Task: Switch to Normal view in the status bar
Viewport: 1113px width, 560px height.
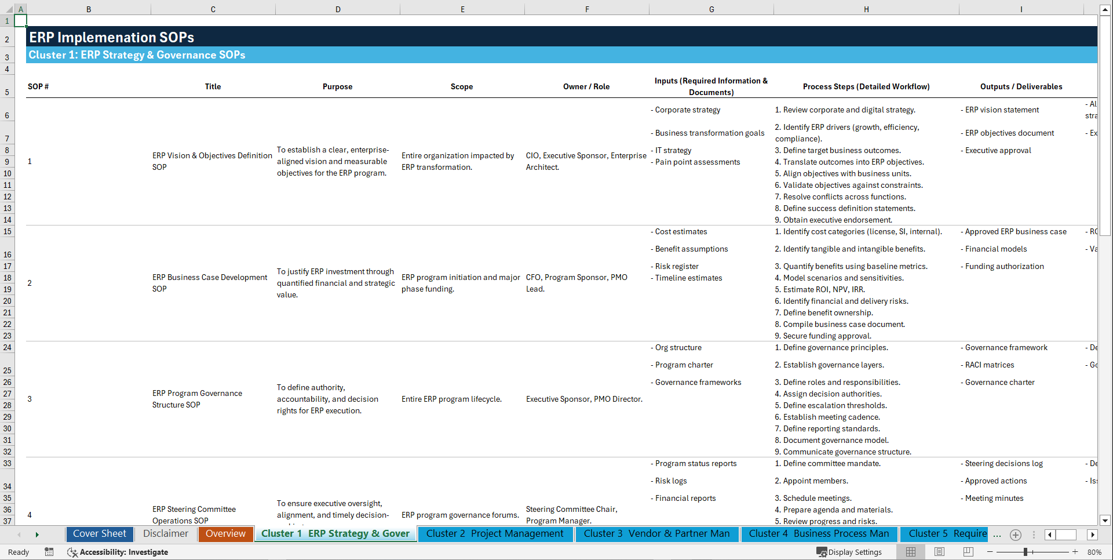Action: point(910,552)
